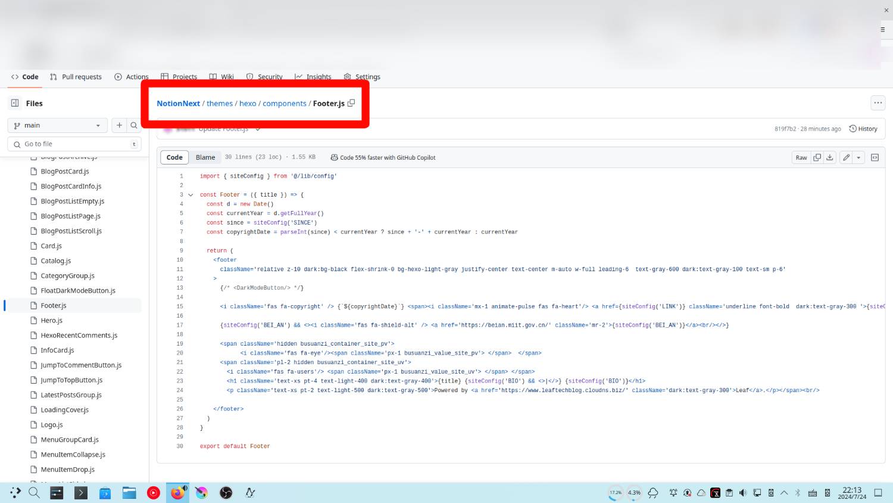Open the file manager taskbar icon
The height and width of the screenshot is (503, 893).
[x=129, y=493]
